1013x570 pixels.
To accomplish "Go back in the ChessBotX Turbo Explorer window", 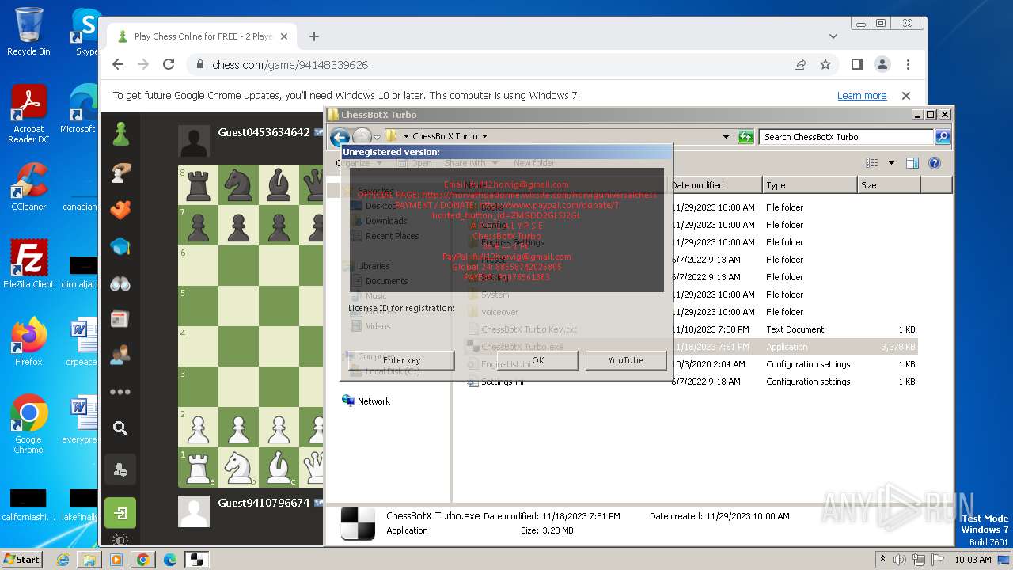I will [x=340, y=137].
